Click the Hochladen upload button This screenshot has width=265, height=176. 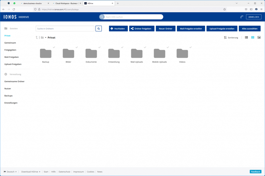click(x=118, y=29)
